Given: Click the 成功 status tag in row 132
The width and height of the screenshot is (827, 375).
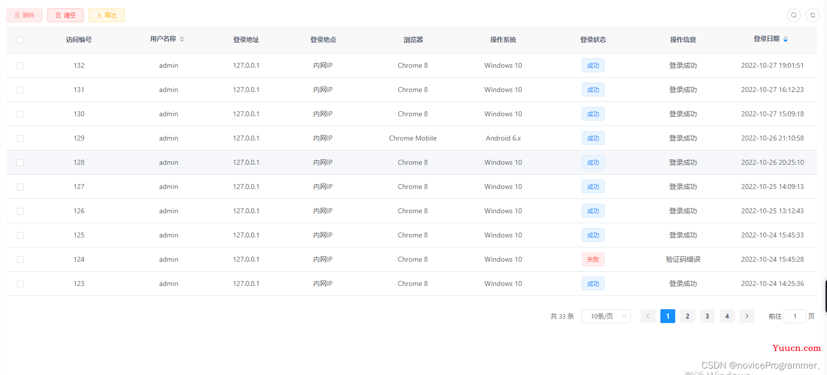Looking at the screenshot, I should pos(593,65).
